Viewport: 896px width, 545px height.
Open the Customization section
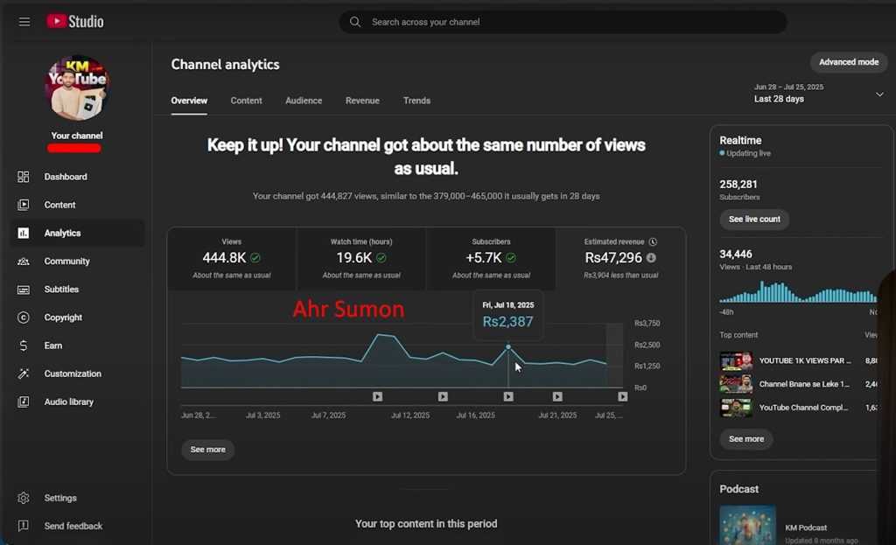(x=73, y=374)
